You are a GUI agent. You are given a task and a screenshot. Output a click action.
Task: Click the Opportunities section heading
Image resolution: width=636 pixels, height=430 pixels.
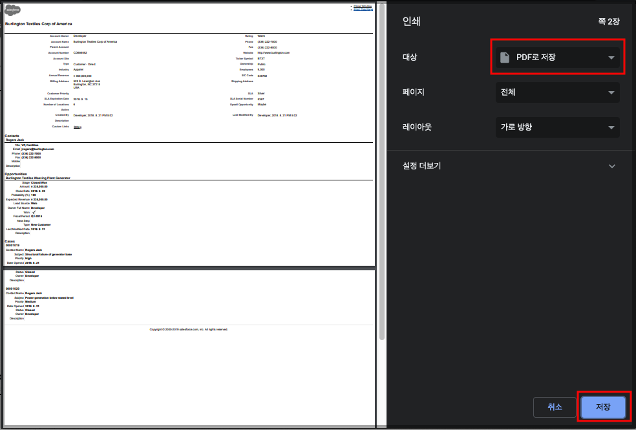pyautogui.click(x=16, y=174)
